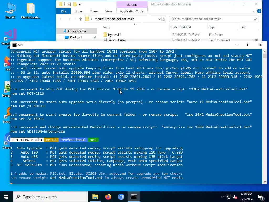Open Chrome from taskbar

(121, 197)
